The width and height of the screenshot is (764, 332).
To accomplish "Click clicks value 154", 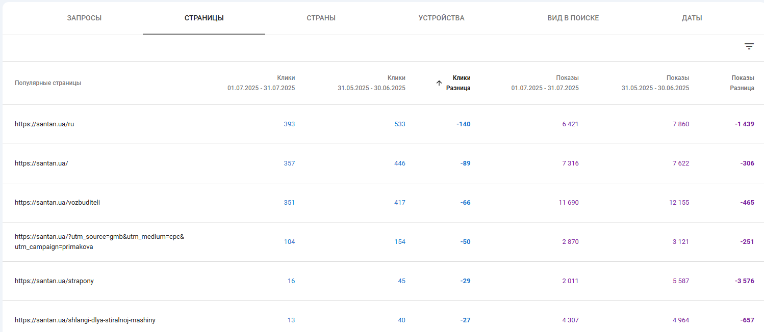I will (x=400, y=242).
